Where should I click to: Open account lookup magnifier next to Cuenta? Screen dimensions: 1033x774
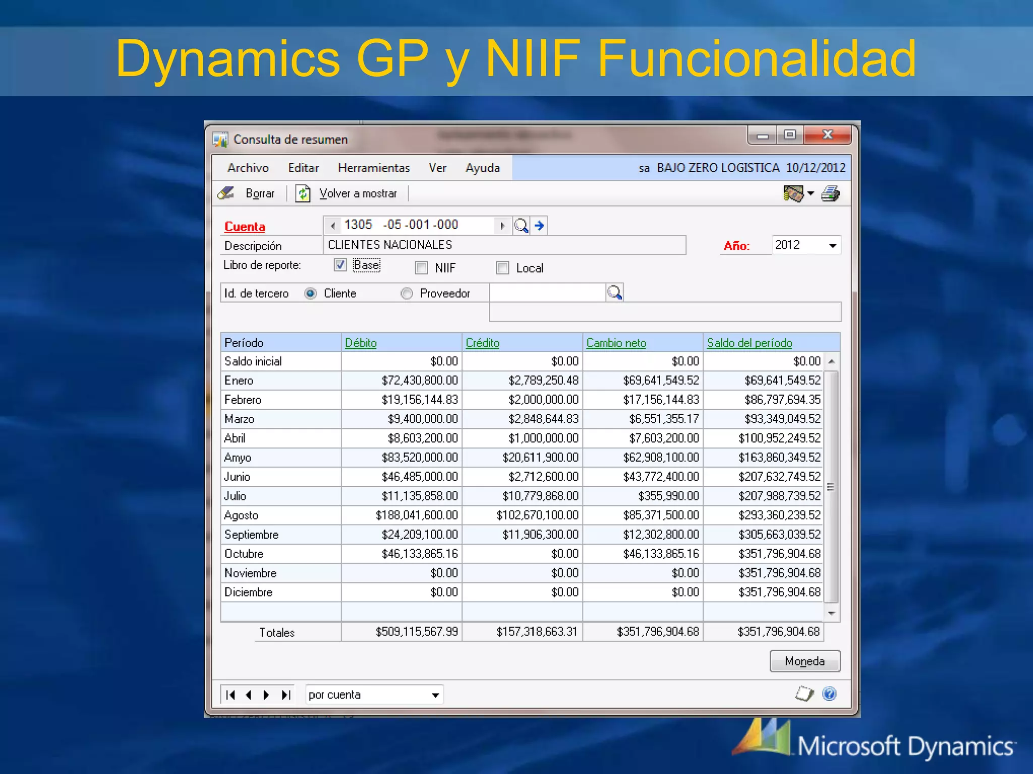521,225
